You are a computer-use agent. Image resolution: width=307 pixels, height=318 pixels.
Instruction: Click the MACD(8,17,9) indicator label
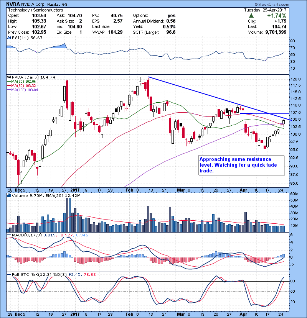pos(27,235)
